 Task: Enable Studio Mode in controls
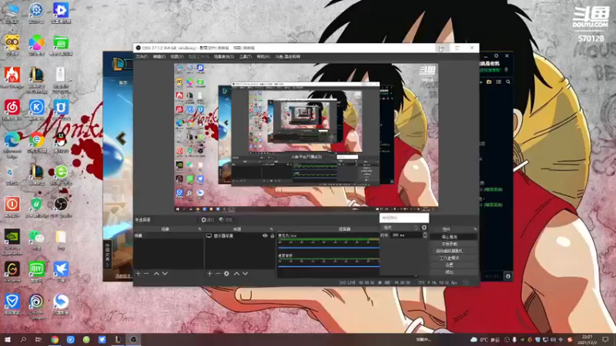[454, 258]
